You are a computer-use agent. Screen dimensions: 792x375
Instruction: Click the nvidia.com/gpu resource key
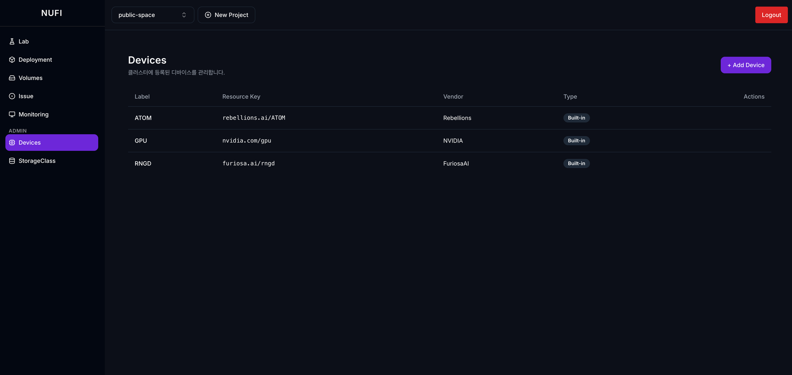[x=247, y=141]
